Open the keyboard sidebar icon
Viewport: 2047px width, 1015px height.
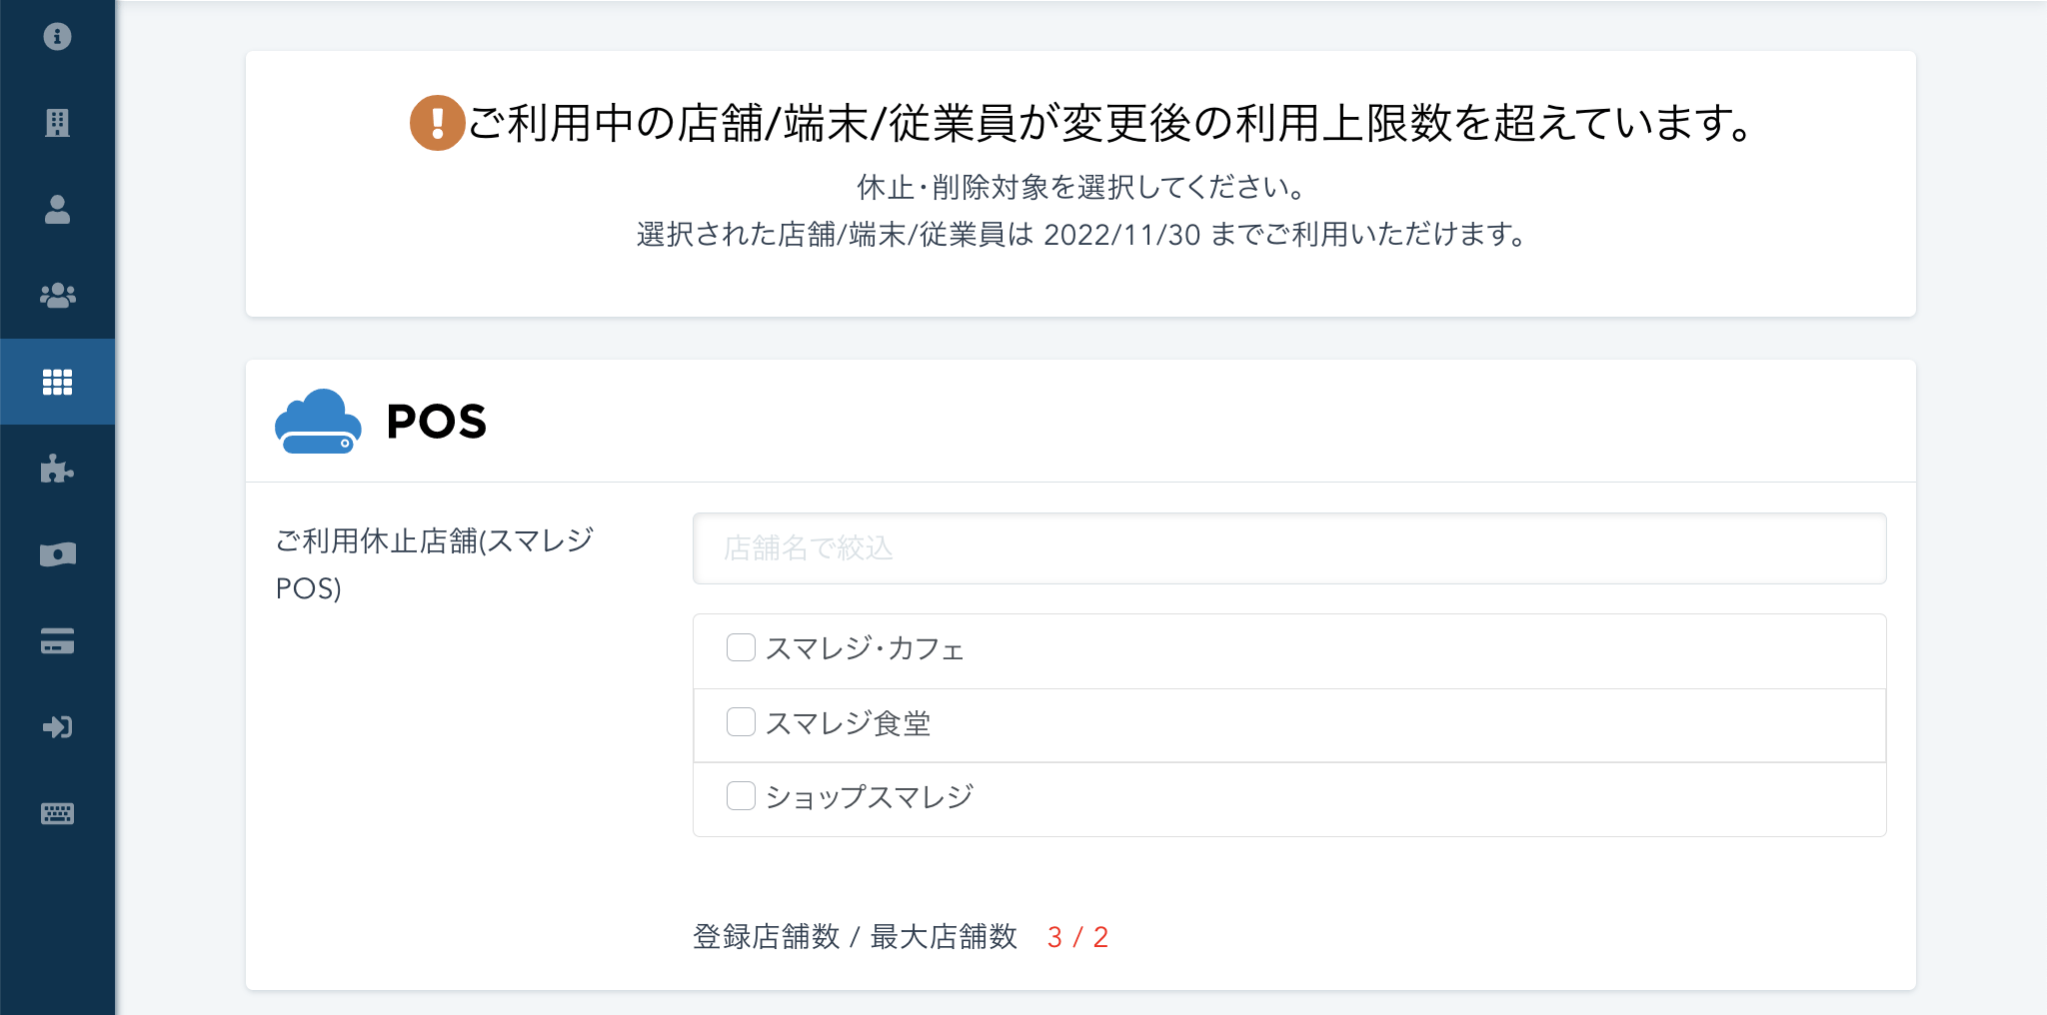(57, 813)
